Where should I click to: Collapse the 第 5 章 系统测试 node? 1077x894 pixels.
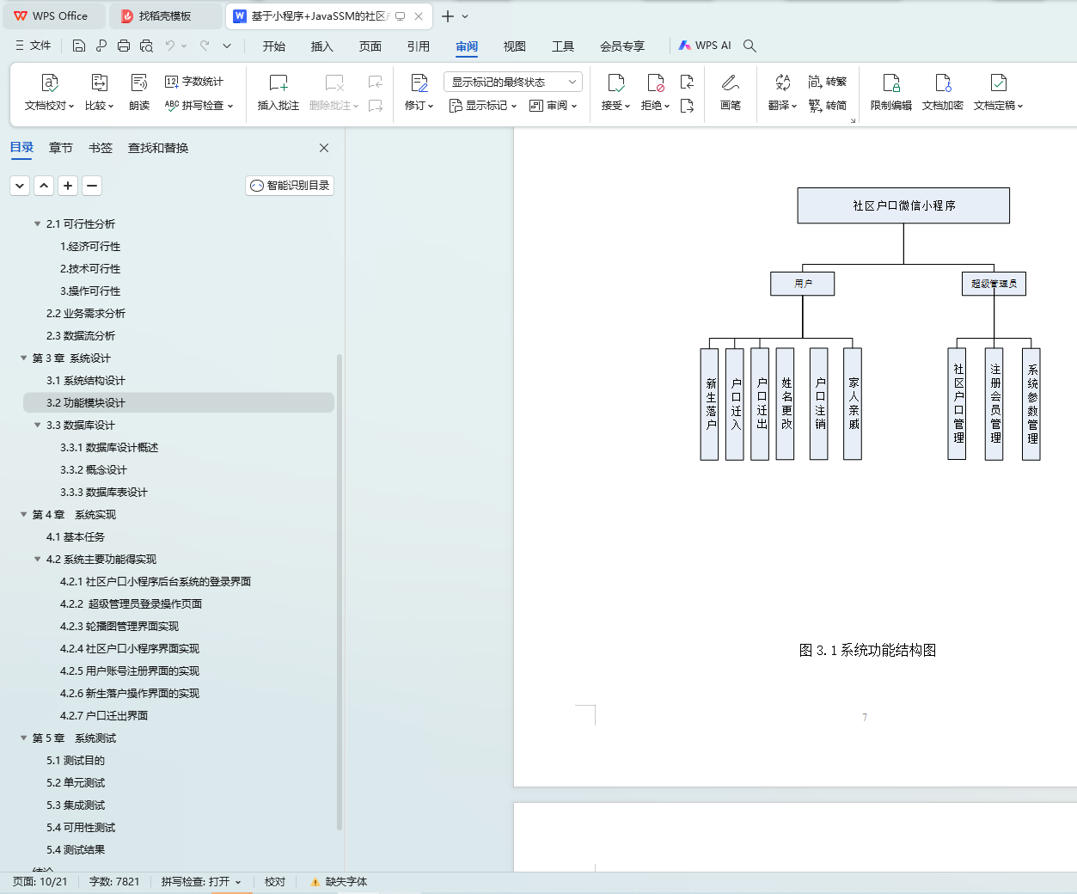[23, 738]
